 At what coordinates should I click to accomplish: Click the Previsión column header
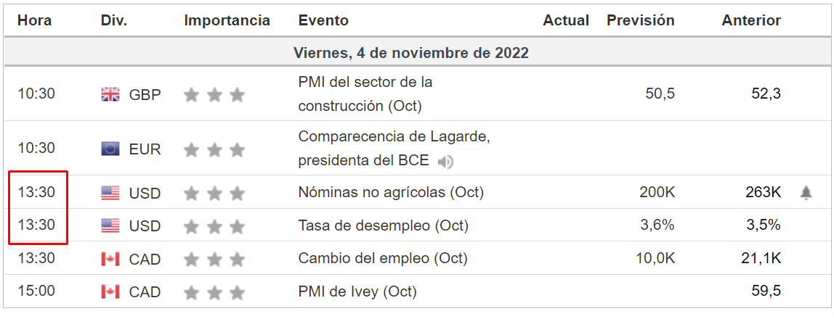[640, 21]
